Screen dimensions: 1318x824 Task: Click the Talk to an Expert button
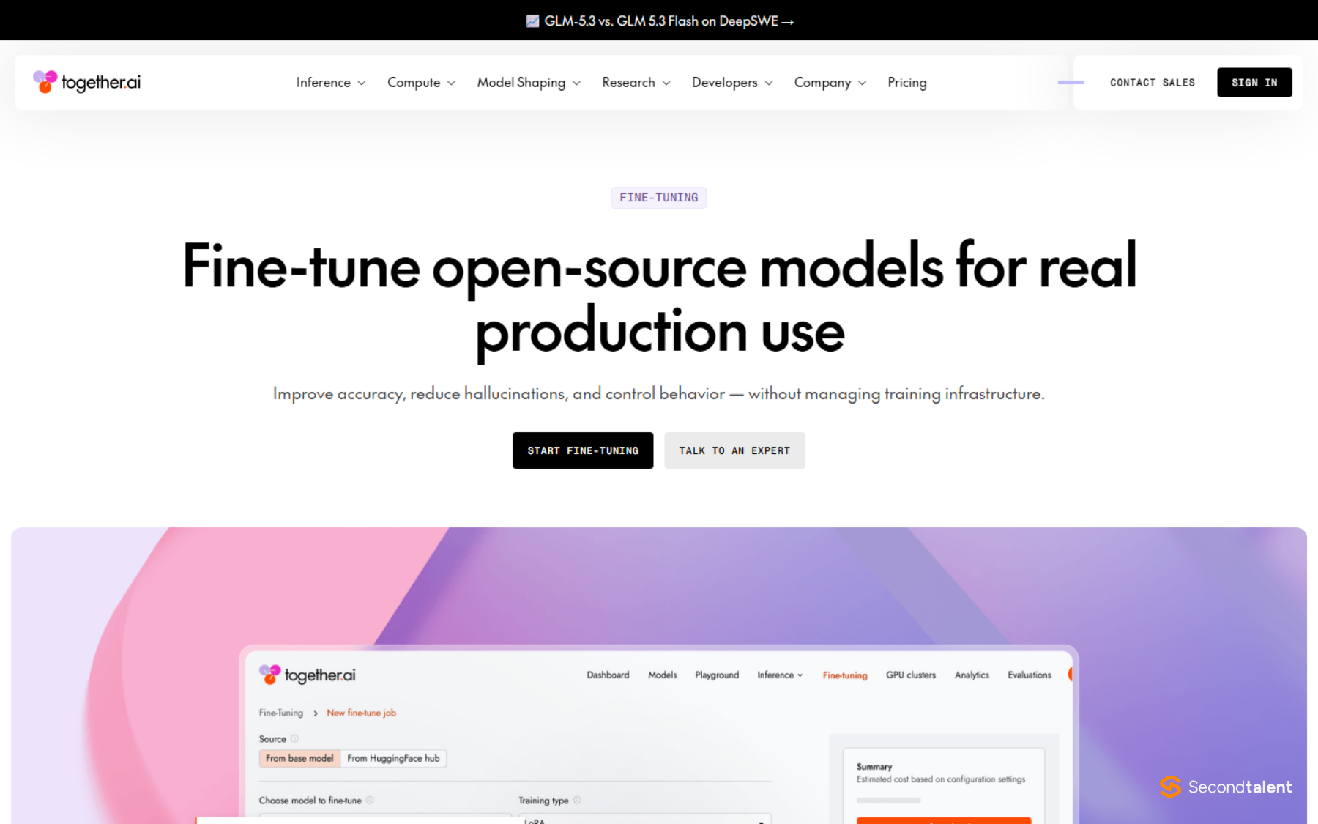click(x=734, y=450)
